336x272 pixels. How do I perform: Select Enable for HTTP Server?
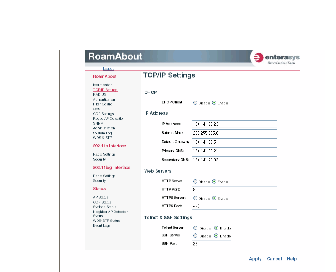coord(214,182)
